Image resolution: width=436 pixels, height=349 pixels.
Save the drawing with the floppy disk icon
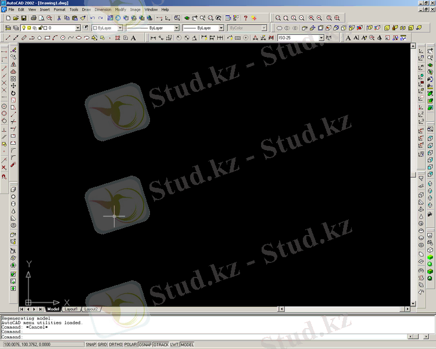point(24,18)
